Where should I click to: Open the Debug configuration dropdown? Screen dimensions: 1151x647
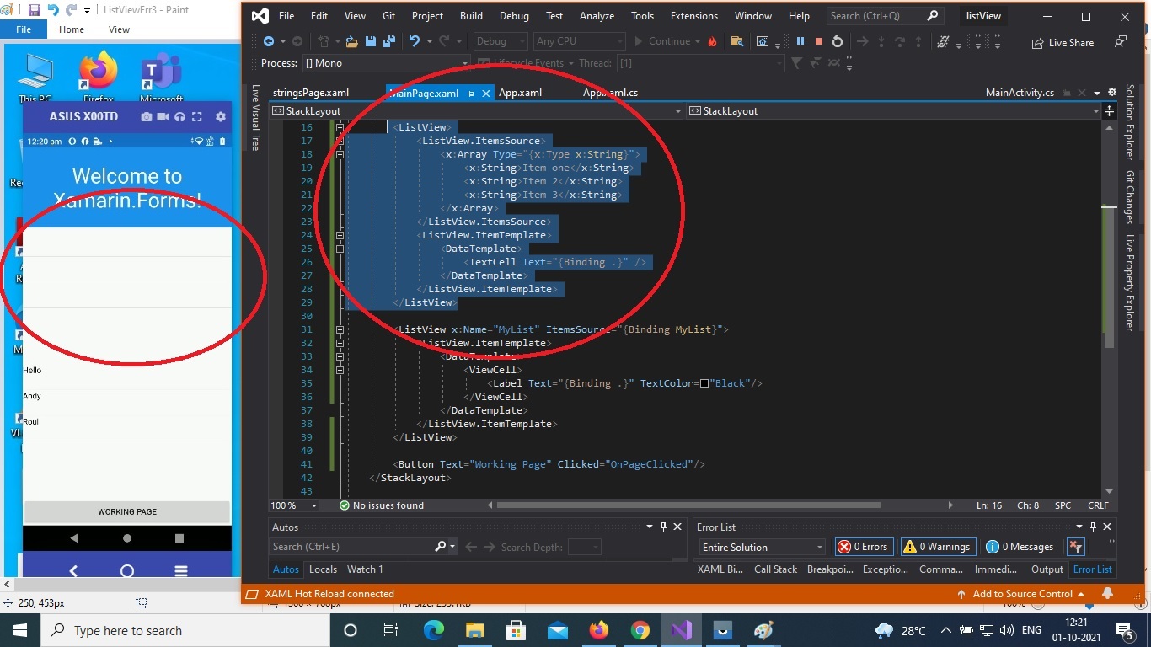(x=501, y=41)
